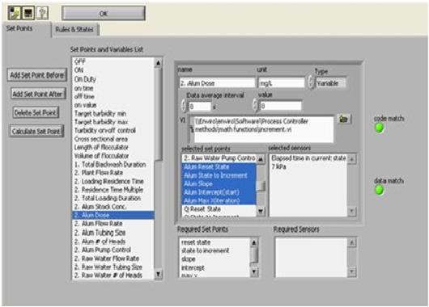Select 2. Plant Flow Rate

(113, 173)
